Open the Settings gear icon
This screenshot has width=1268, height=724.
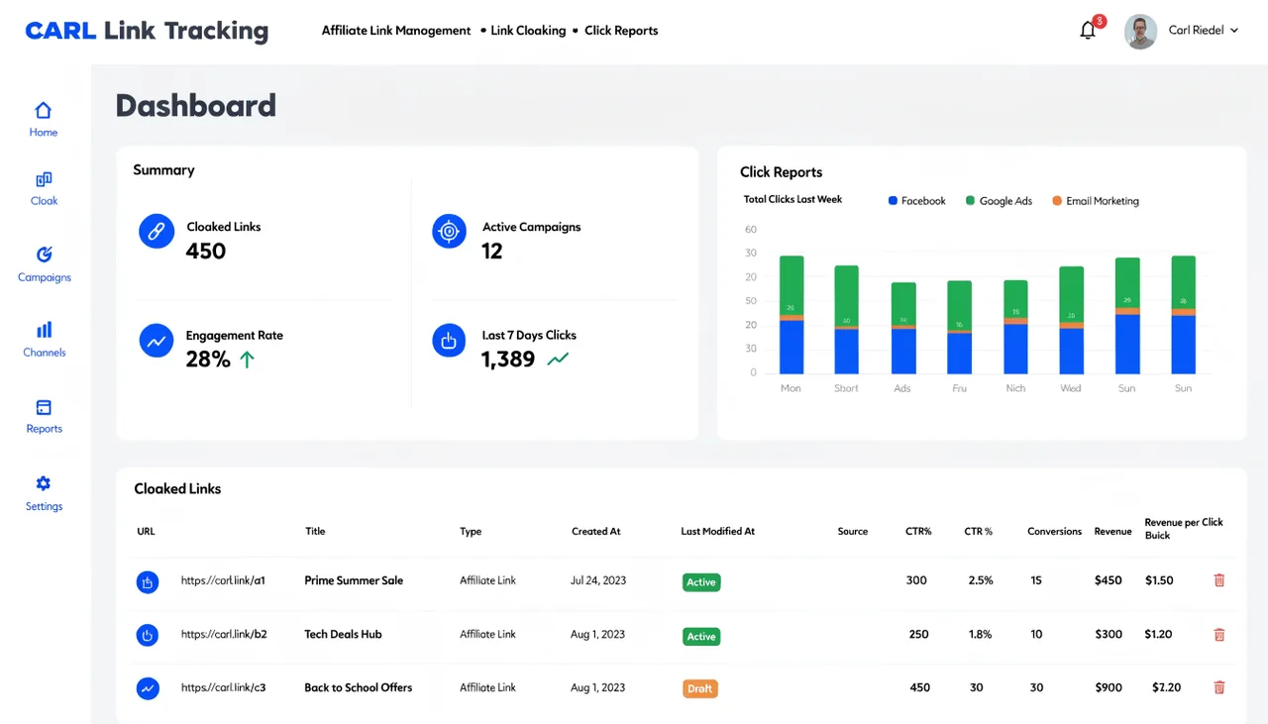pos(44,483)
